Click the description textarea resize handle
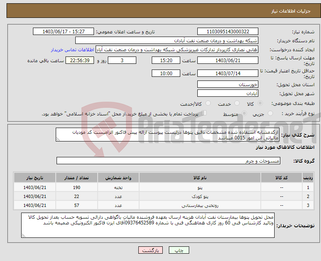Screen dimensions: 321x261 [x=58, y=139]
